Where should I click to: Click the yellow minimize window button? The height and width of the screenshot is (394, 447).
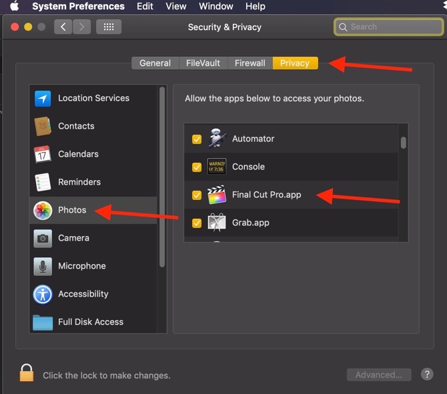[28, 27]
